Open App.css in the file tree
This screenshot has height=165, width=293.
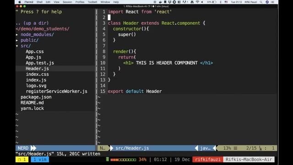pyautogui.click(x=35, y=51)
